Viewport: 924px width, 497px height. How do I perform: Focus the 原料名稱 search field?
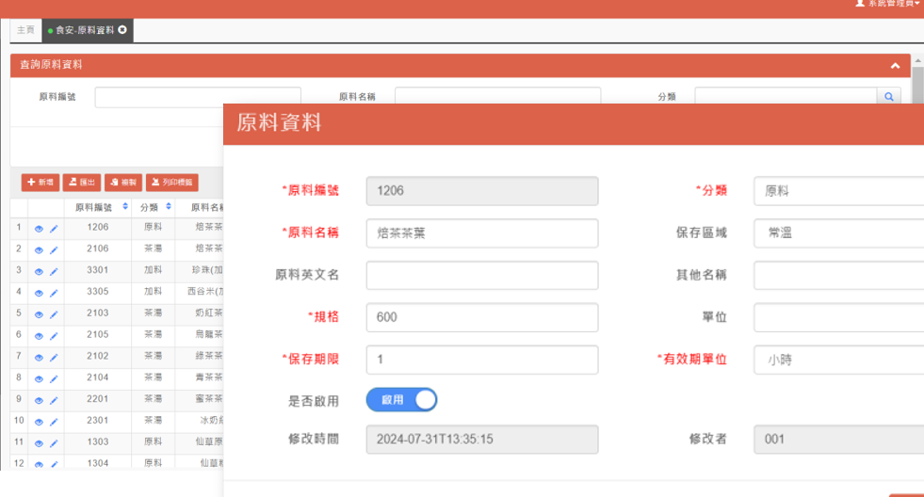[x=498, y=97]
